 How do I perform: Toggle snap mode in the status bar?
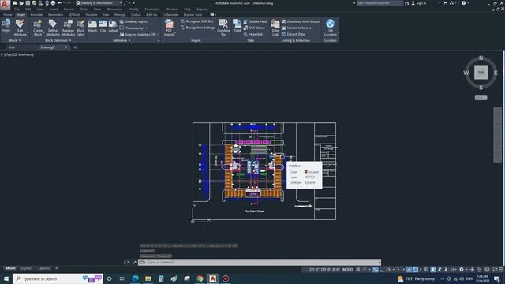pos(365,270)
